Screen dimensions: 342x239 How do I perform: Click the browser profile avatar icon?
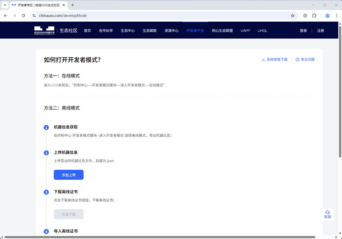(327, 15)
